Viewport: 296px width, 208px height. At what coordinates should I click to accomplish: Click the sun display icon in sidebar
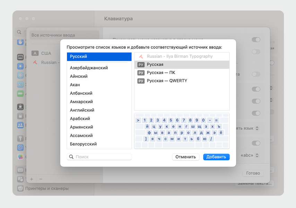point(20,66)
